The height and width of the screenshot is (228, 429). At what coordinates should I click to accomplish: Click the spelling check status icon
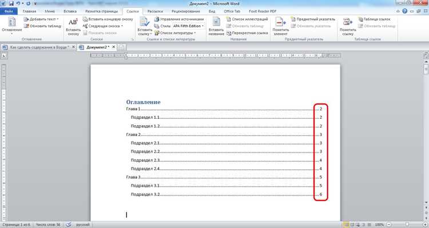69,225
